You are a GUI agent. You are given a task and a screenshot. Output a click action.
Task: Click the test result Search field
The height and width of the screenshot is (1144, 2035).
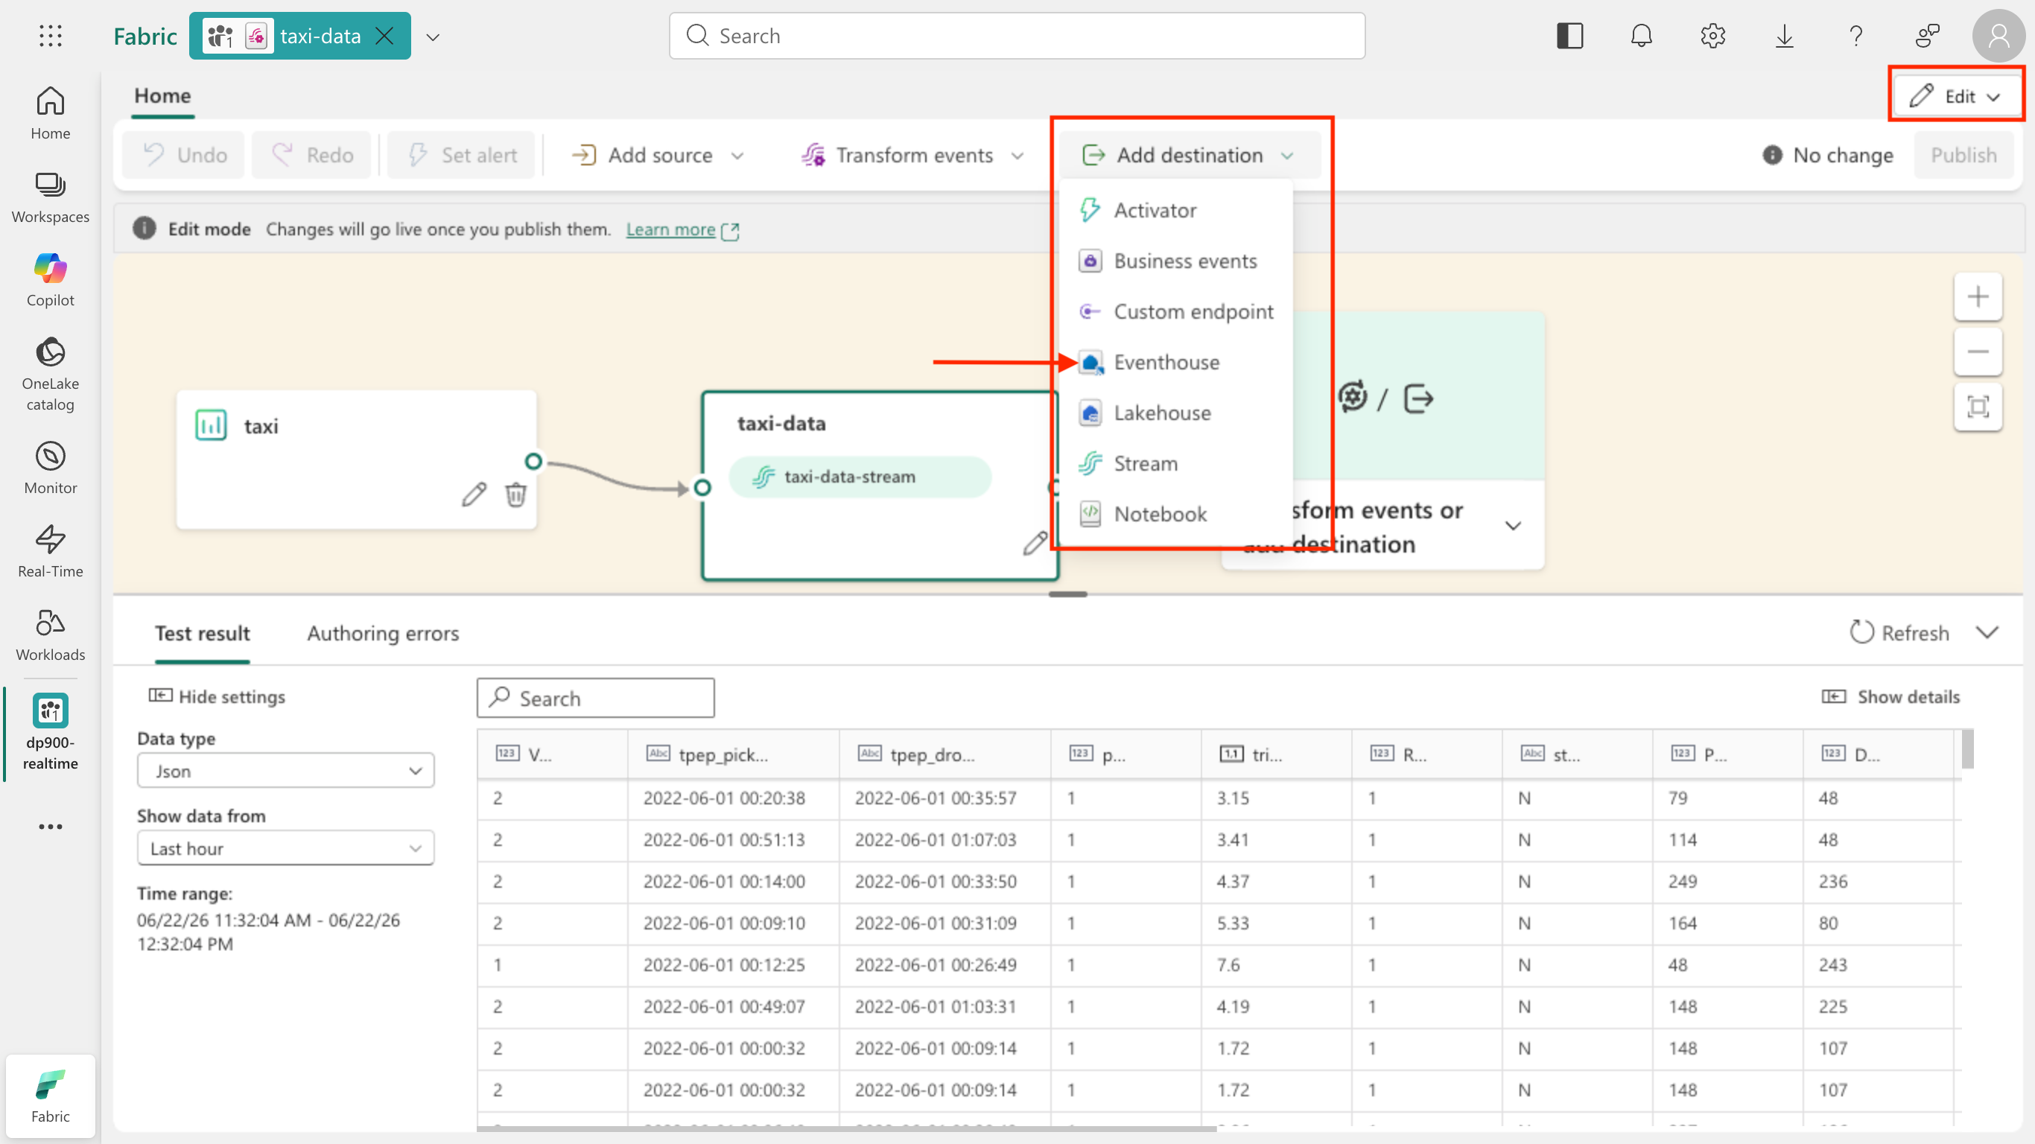(596, 698)
